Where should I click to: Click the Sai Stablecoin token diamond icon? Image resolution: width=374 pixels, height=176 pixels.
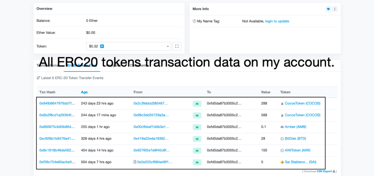[x=282, y=162]
